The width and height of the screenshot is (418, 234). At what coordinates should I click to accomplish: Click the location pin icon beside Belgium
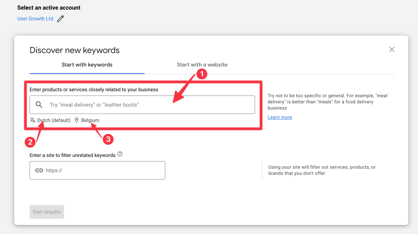76,120
